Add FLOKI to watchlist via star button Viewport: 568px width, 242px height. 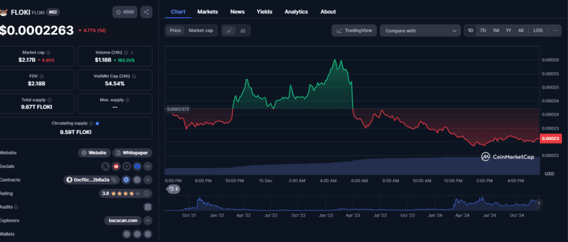(125, 12)
